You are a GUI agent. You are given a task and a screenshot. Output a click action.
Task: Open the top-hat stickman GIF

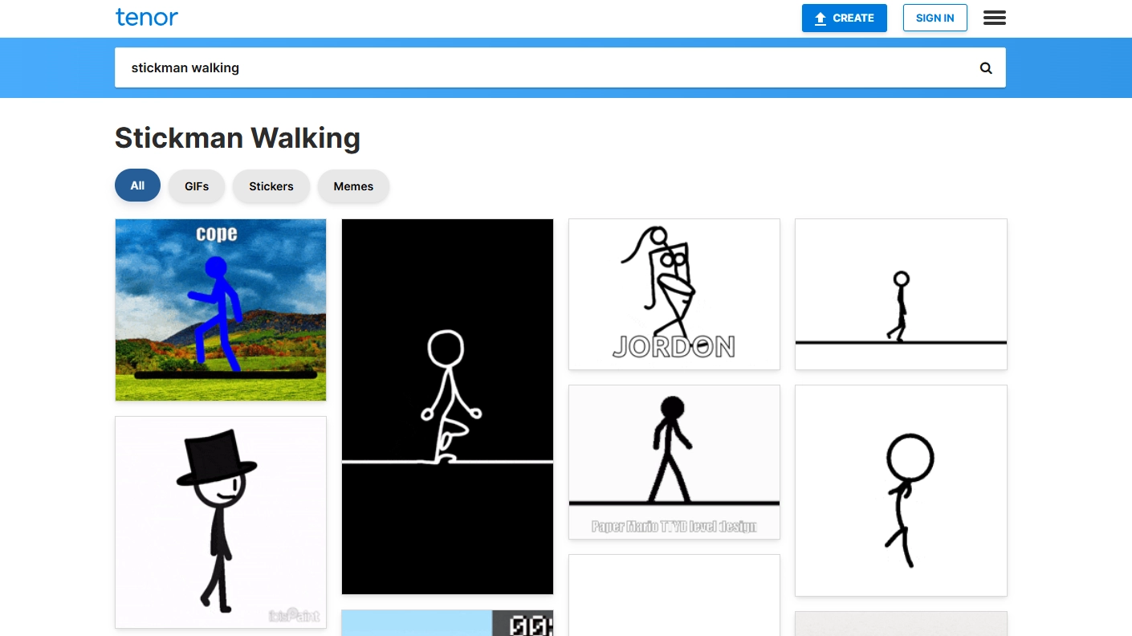(220, 522)
